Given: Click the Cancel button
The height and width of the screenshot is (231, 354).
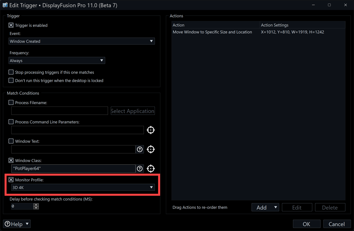Looking at the screenshot, I should [x=337, y=224].
